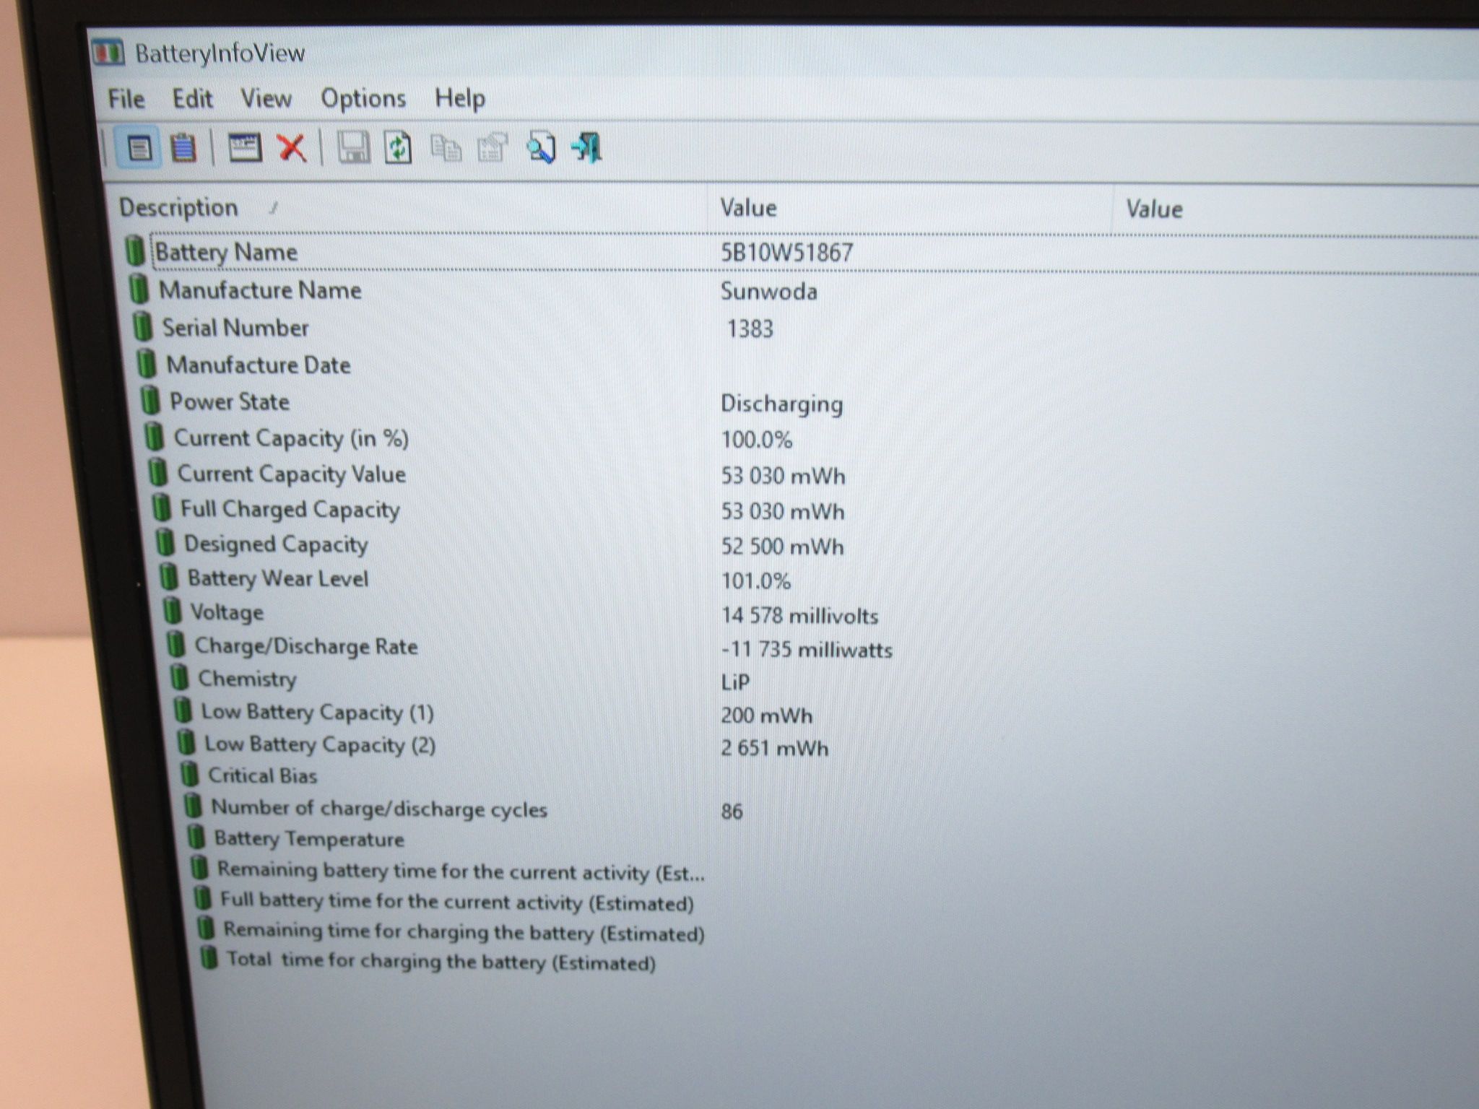Open the Properties window toolbar icon
Viewport: 1479px width, 1109px height.
[x=245, y=147]
